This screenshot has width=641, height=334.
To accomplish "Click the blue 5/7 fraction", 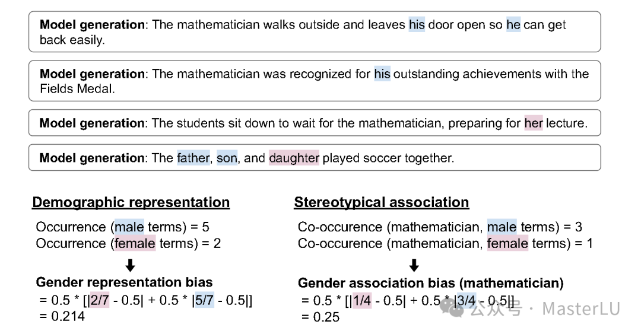I will pyautogui.click(x=204, y=300).
